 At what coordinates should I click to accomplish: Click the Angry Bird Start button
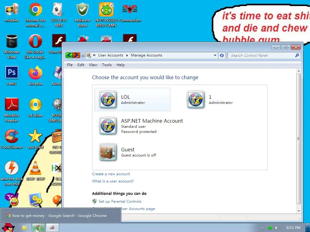[8, 227]
